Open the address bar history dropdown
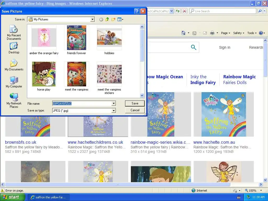 pyautogui.click(x=172, y=11)
